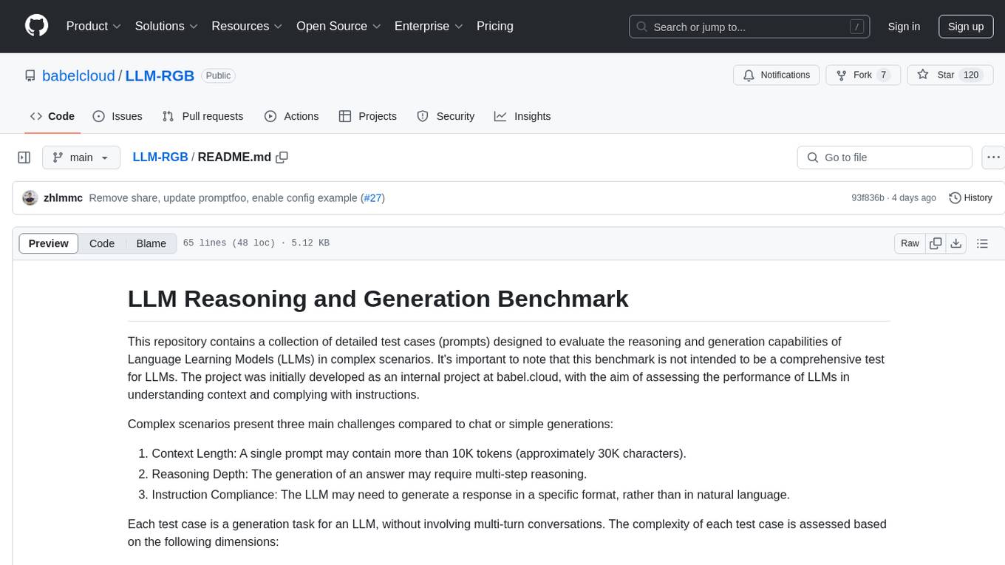Expand the Enterprise menu
The width and height of the screenshot is (1005, 565).
click(429, 26)
